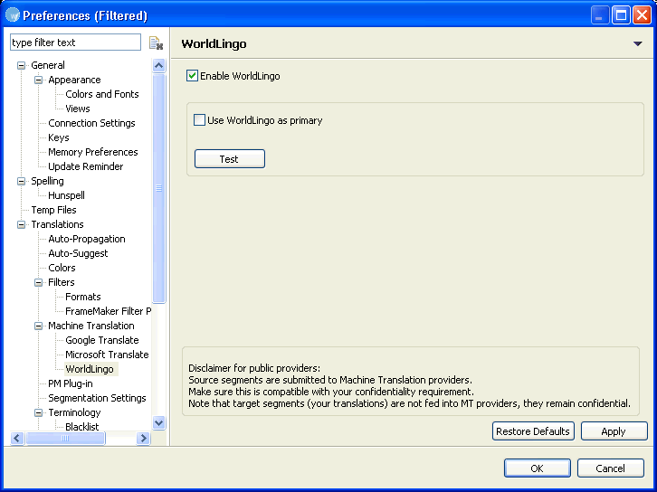
Task: Click the Preferences window app icon
Action: click(x=13, y=15)
